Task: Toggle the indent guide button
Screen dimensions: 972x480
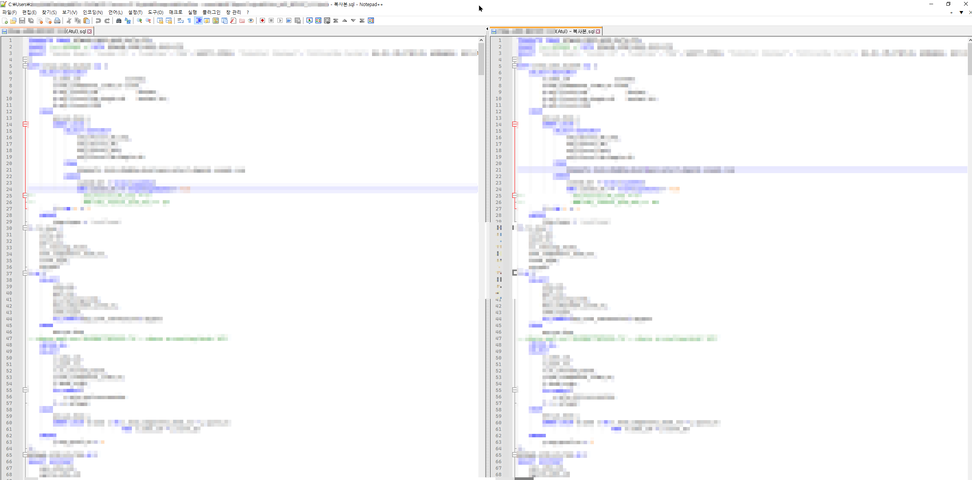Action: [199, 21]
